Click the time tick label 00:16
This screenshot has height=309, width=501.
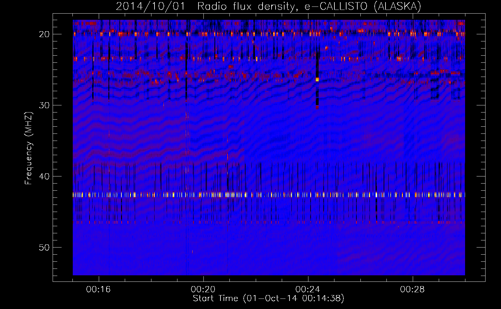98,290
